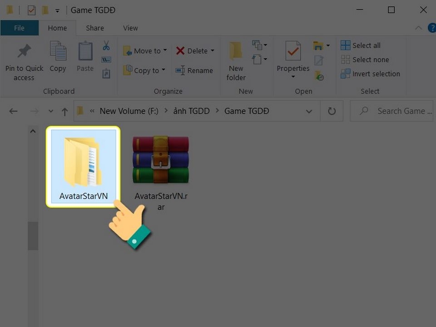
Task: Expand the address bar history dropdown
Action: pyautogui.click(x=309, y=112)
